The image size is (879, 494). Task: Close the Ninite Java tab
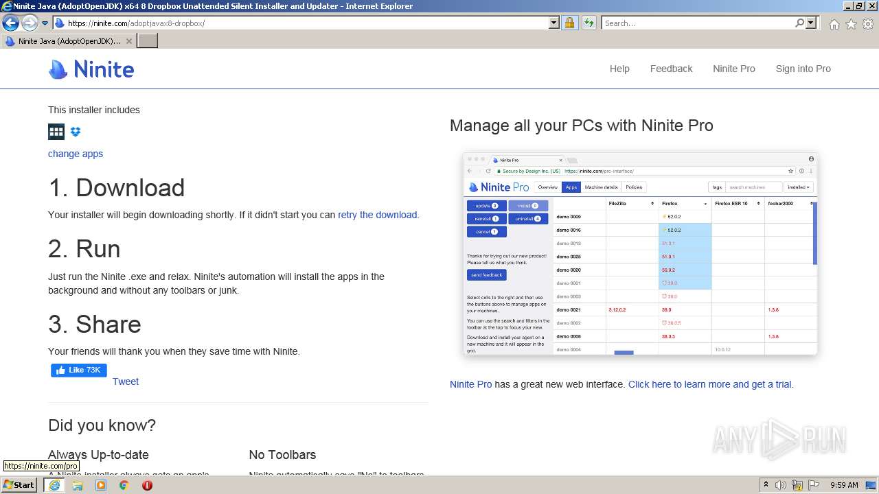[x=128, y=41]
